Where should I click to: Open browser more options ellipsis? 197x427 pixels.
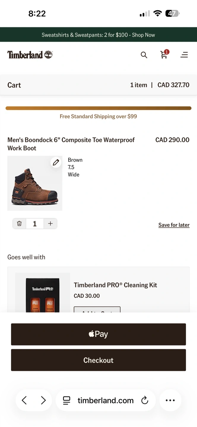click(170, 400)
